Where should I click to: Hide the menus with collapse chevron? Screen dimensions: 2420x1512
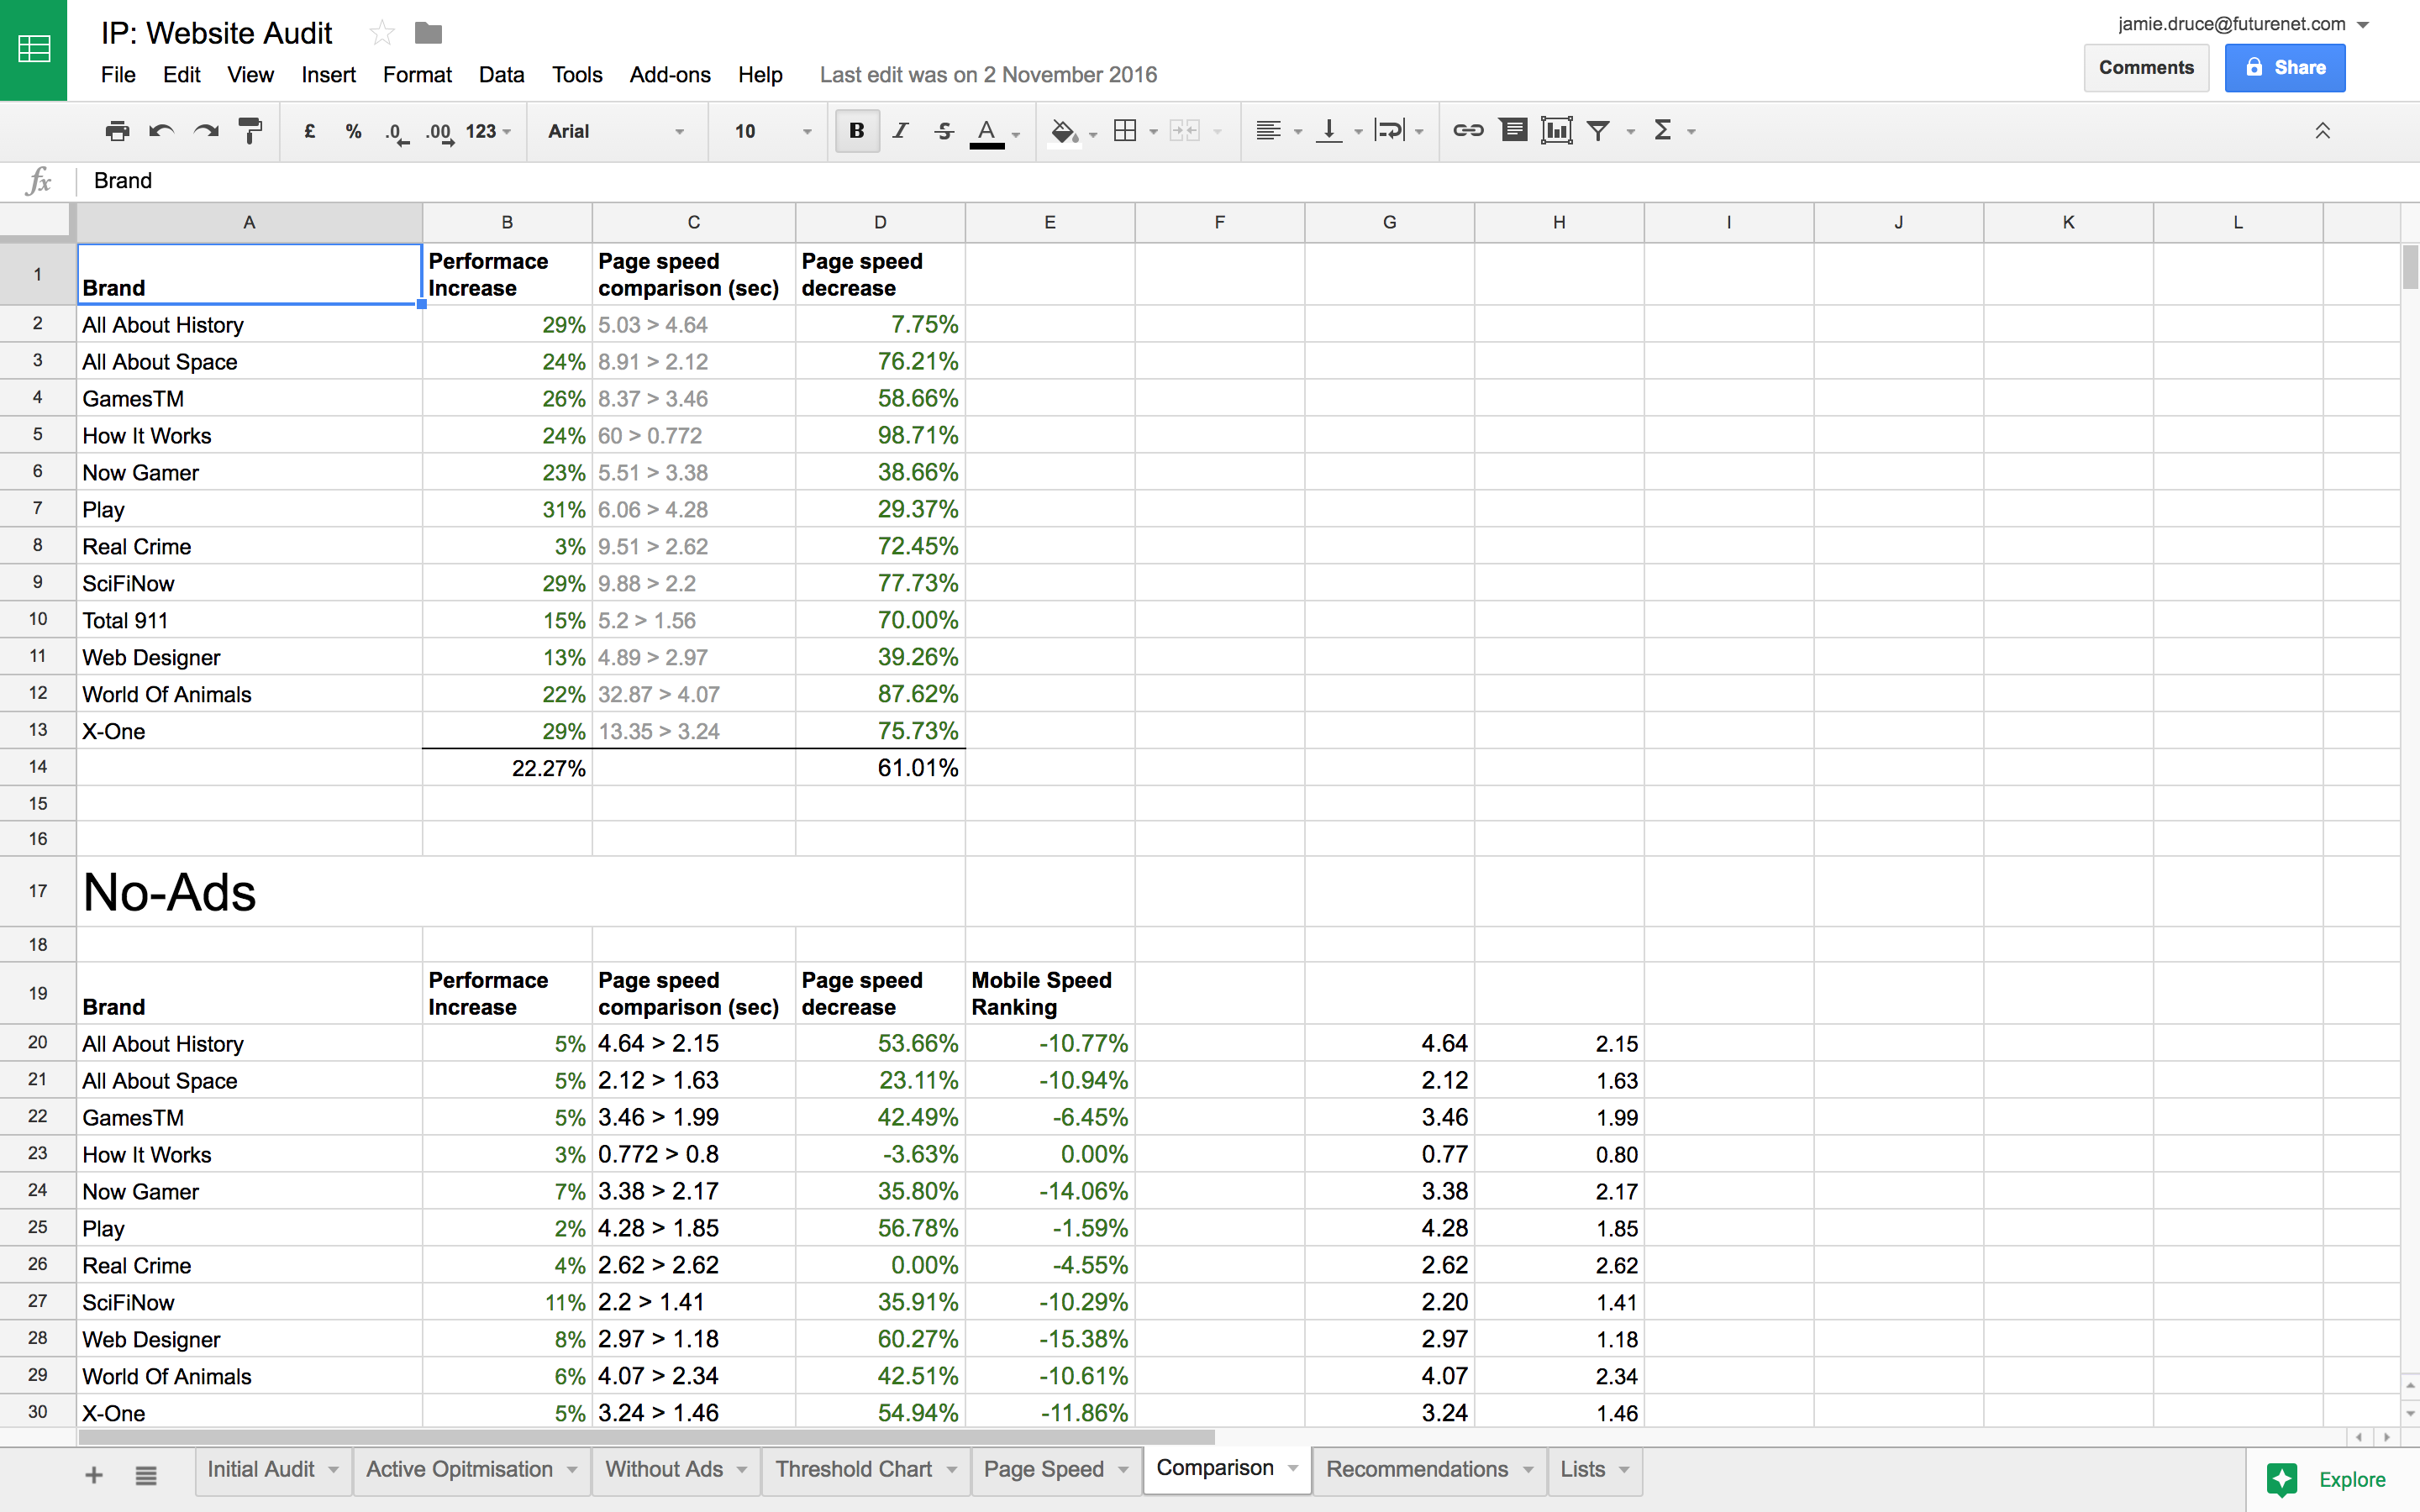coord(2322,131)
